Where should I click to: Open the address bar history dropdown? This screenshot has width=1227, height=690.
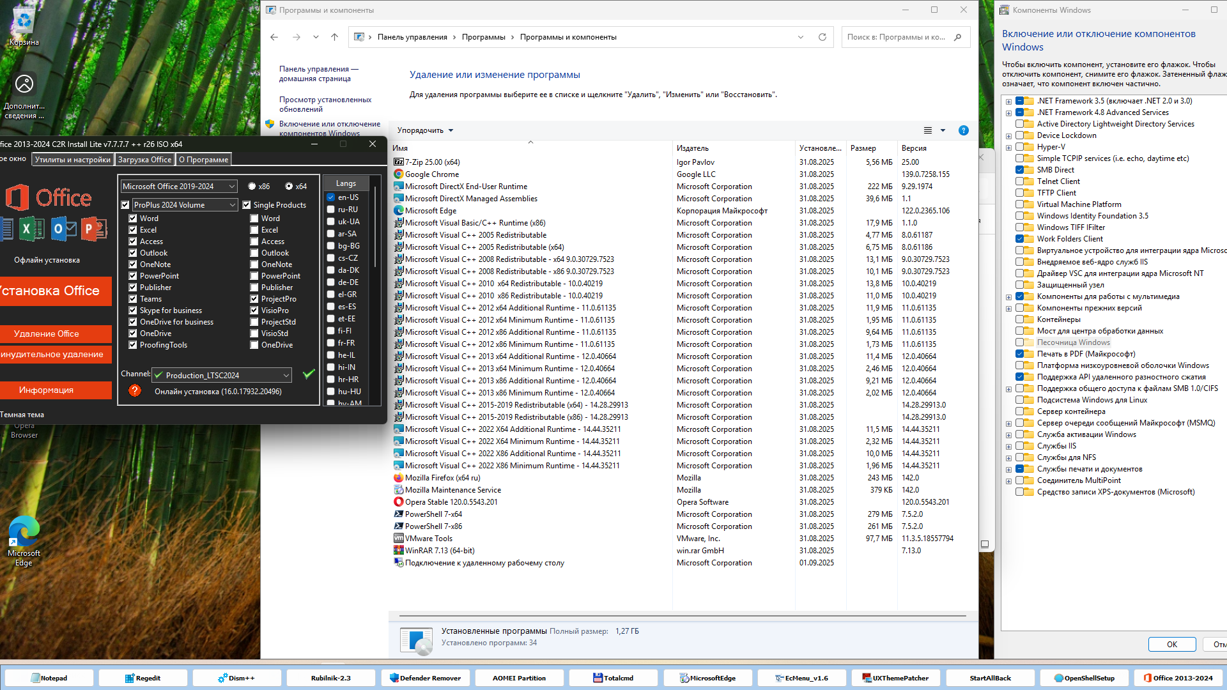tap(801, 37)
